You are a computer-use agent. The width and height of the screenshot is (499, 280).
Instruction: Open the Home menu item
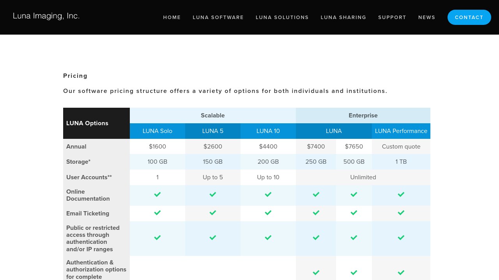[x=172, y=17]
